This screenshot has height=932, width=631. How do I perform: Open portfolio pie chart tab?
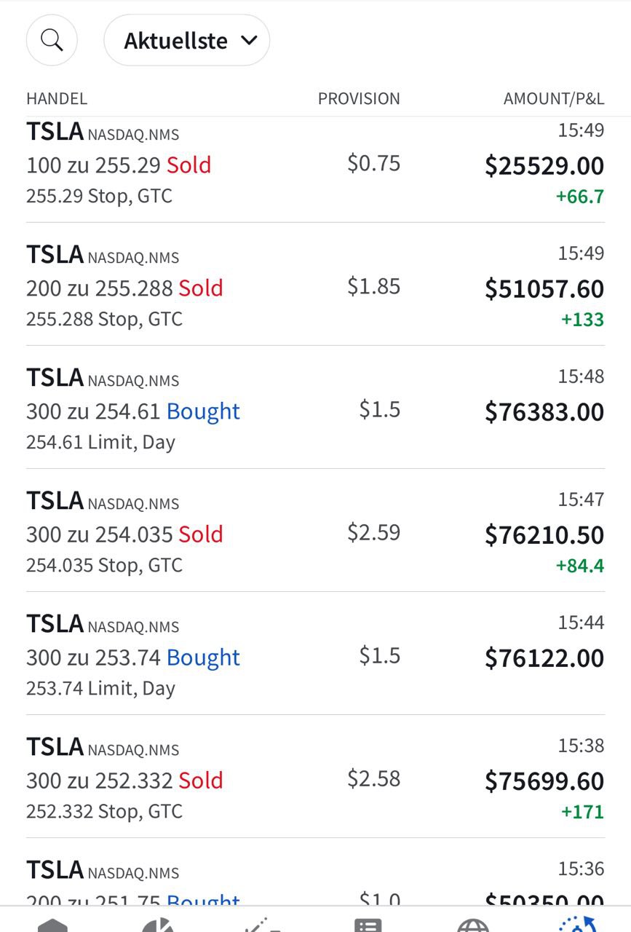pyautogui.click(x=157, y=925)
